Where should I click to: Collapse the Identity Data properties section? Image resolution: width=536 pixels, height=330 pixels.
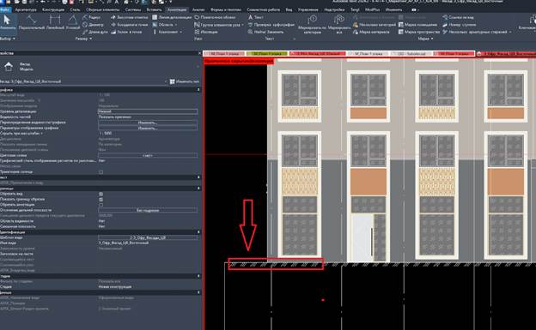[198, 232]
